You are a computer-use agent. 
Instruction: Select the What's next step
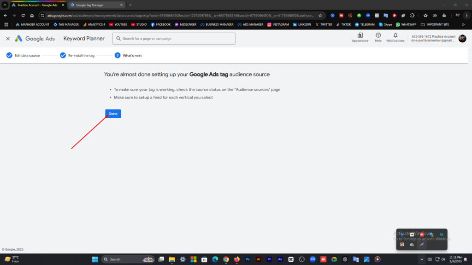128,55
